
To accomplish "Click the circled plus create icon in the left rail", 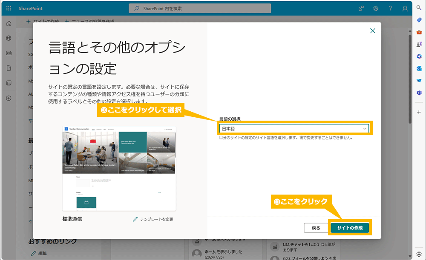I will 9,98.
